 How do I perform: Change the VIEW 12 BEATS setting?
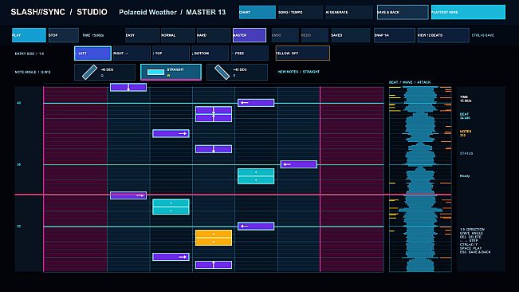pyautogui.click(x=443, y=35)
